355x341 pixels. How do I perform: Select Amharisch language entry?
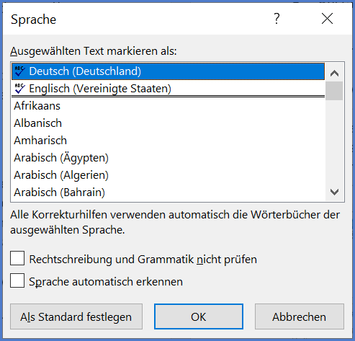click(168, 141)
